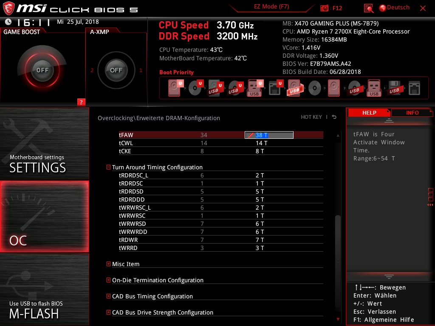The width and height of the screenshot is (435, 326).
Task: Click the date Mi 25 Jul, 2018
Action: tap(78, 22)
